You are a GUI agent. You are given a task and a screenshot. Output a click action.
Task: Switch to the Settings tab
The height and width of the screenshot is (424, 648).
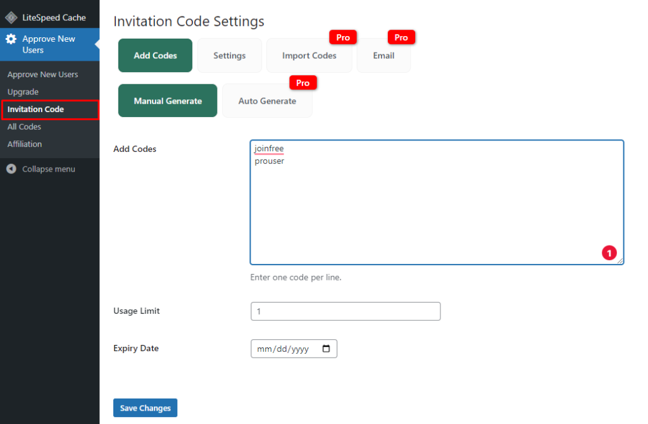229,55
